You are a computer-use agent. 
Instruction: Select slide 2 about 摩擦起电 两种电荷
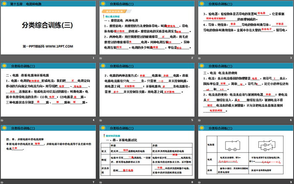point(147,28)
